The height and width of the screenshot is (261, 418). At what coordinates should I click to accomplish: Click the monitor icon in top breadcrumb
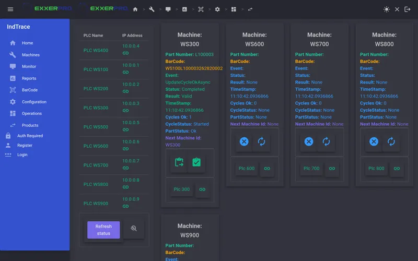click(168, 9)
